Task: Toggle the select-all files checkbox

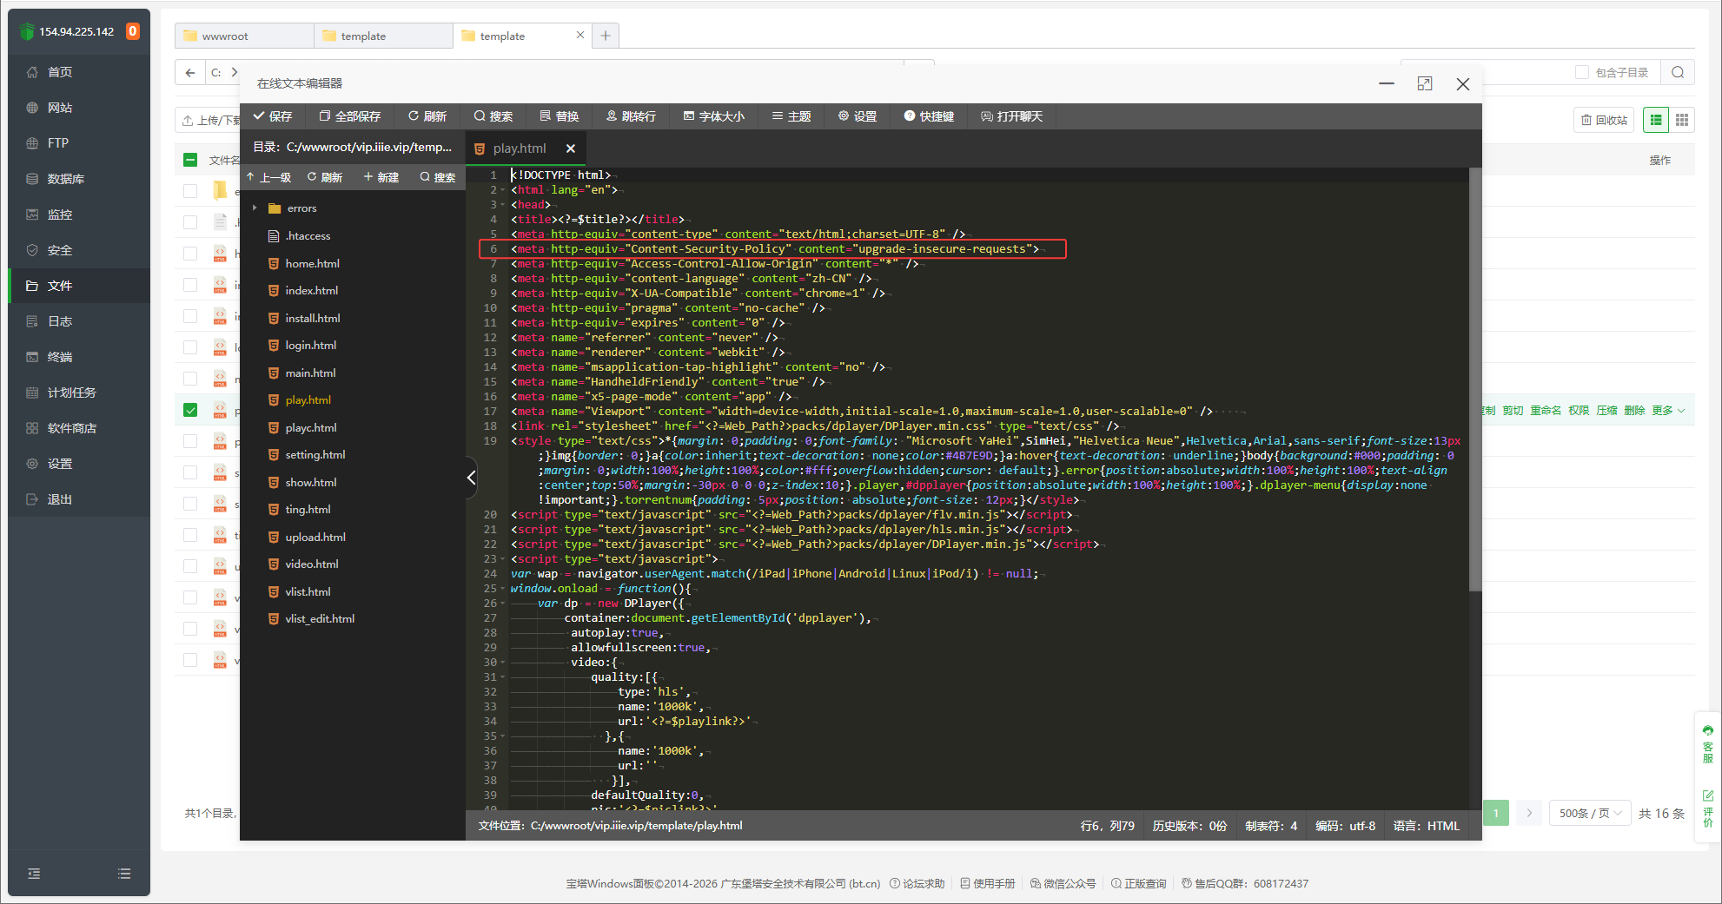Action: click(x=190, y=160)
